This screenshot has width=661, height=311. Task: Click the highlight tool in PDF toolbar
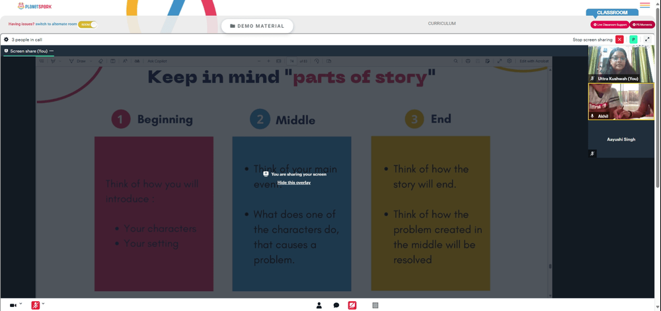pos(53,61)
